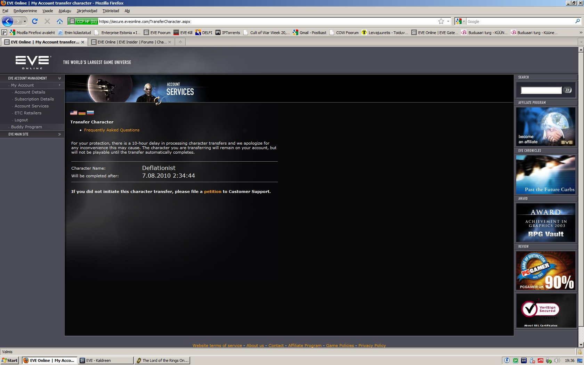Show more bookmarks with the chevron
The image size is (584, 365).
[x=581, y=32]
